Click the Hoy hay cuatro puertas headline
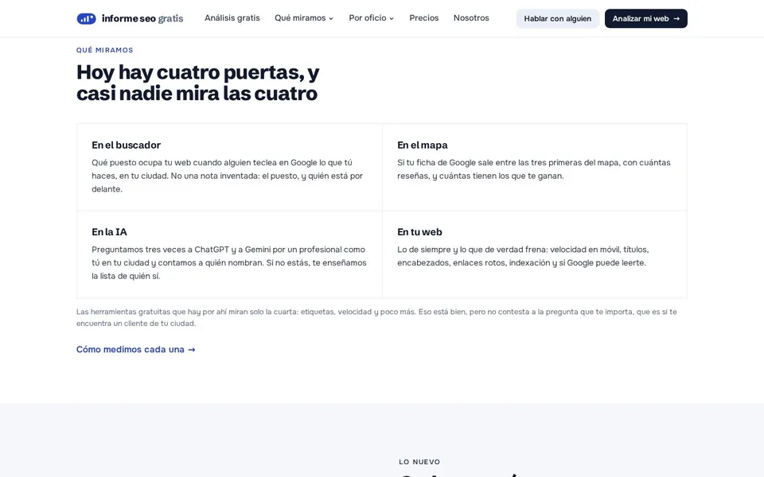This screenshot has height=477, width=764. (198, 83)
